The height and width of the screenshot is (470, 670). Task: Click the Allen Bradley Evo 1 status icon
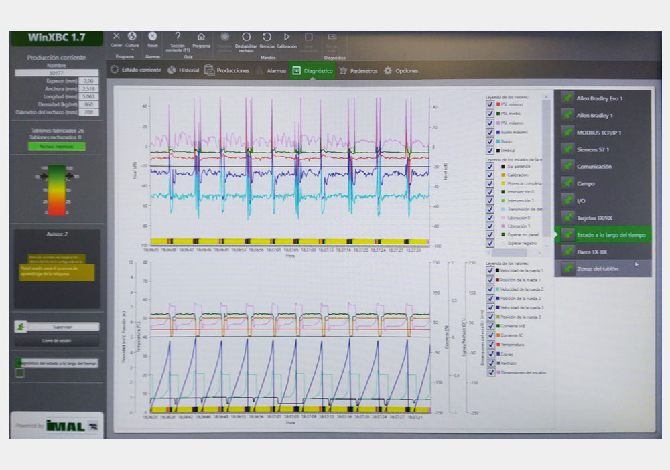point(567,98)
